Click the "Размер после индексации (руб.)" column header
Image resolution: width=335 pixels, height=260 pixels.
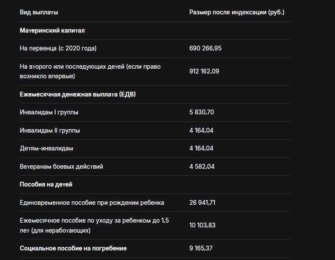point(237,12)
